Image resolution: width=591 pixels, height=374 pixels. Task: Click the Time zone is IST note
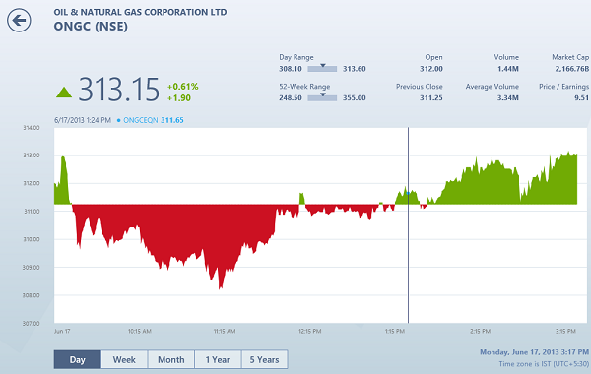click(x=544, y=364)
